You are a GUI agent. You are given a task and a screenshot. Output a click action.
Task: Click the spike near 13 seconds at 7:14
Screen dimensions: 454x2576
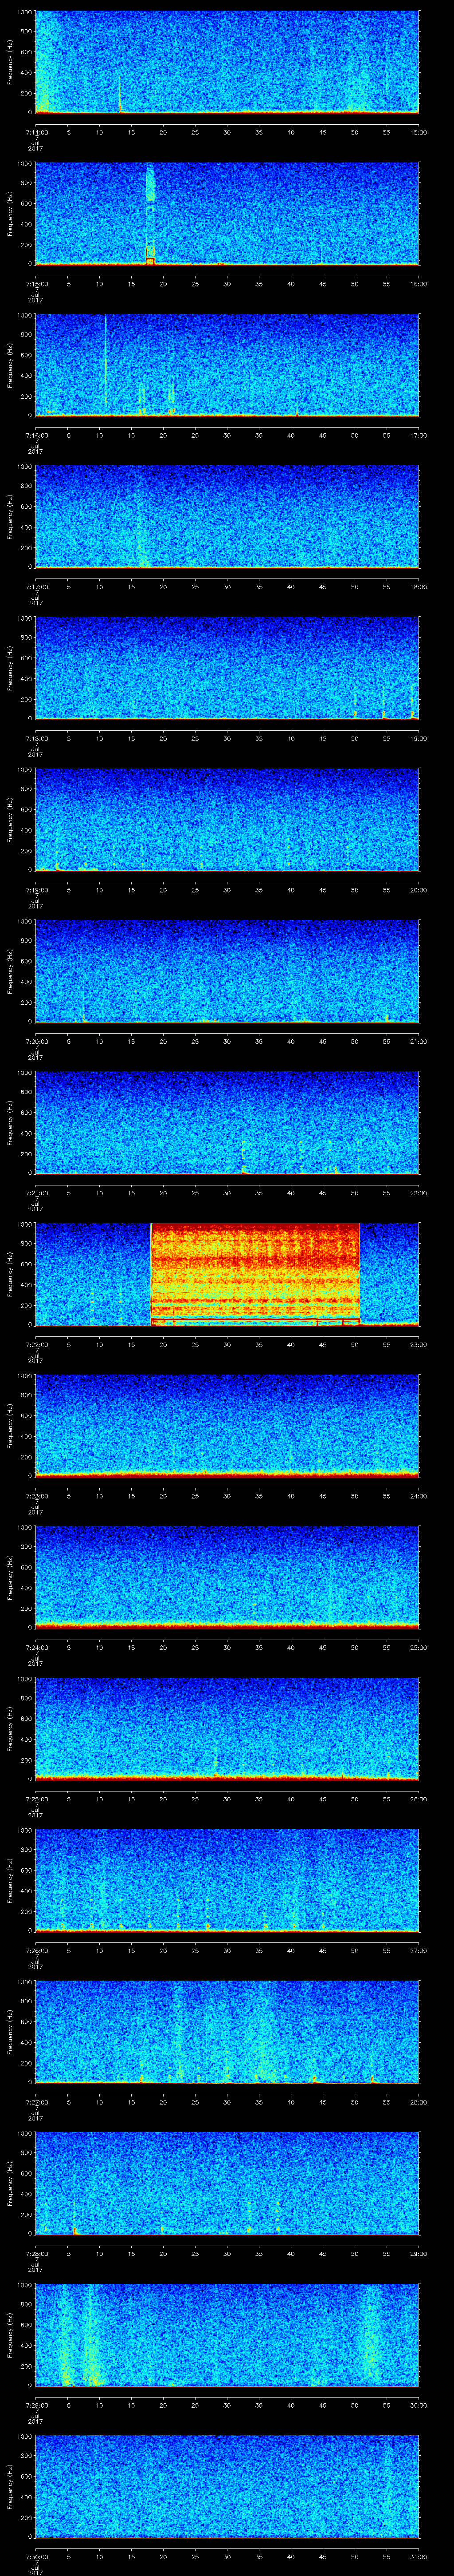tap(120, 95)
